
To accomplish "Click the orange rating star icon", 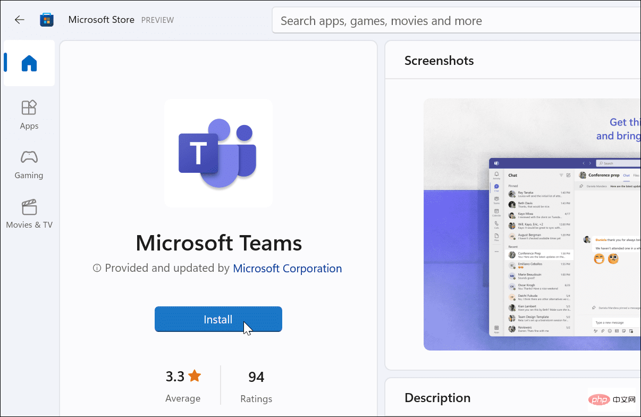I will (x=195, y=376).
